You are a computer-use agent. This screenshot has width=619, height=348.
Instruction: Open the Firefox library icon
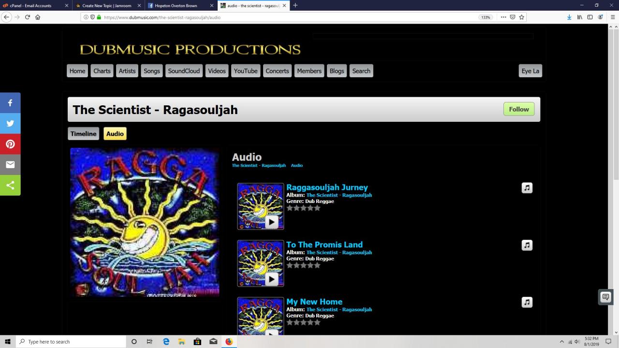click(x=579, y=17)
